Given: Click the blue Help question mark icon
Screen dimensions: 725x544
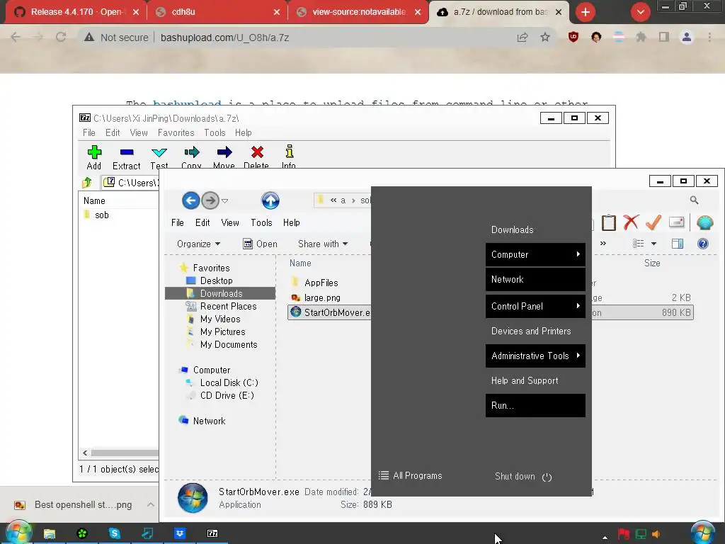Looking at the screenshot, I should pyautogui.click(x=703, y=244).
